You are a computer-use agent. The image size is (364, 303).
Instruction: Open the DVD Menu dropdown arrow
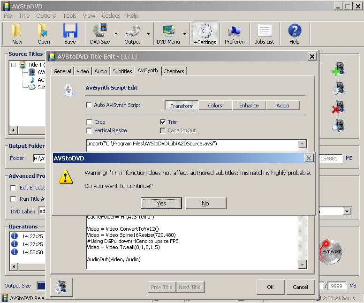(x=184, y=34)
